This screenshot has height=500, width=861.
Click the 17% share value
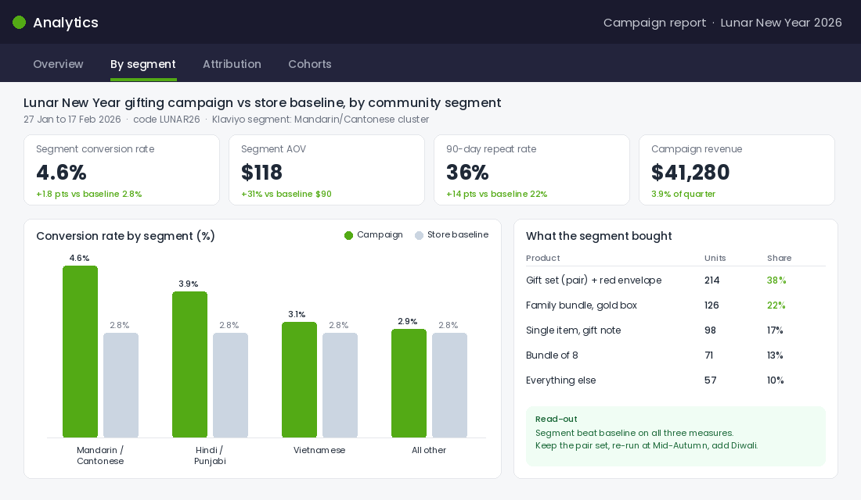pos(775,330)
